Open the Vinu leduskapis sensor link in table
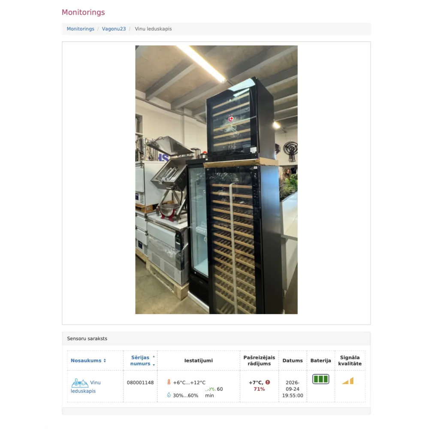The width and height of the screenshot is (429, 429). pyautogui.click(x=86, y=387)
